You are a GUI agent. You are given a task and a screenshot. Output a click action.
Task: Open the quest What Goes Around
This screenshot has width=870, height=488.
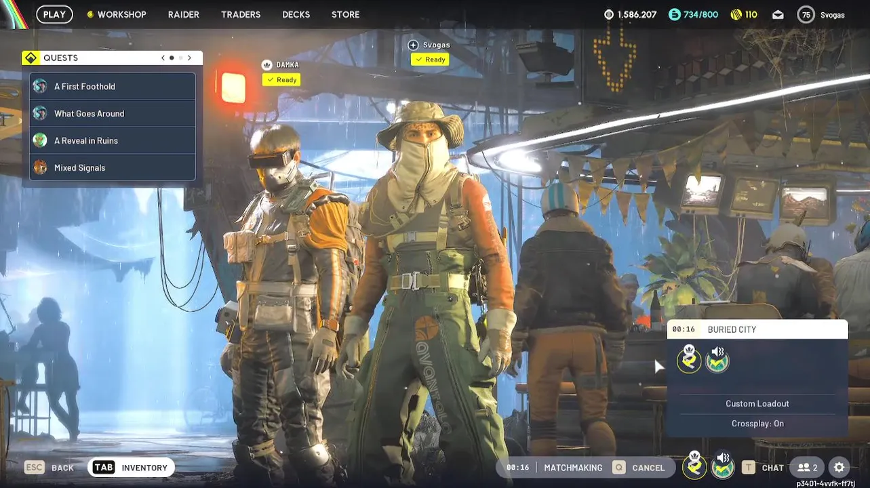113,114
